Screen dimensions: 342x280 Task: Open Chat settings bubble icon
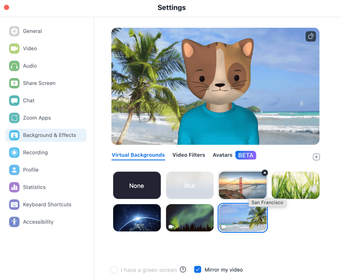pos(14,101)
